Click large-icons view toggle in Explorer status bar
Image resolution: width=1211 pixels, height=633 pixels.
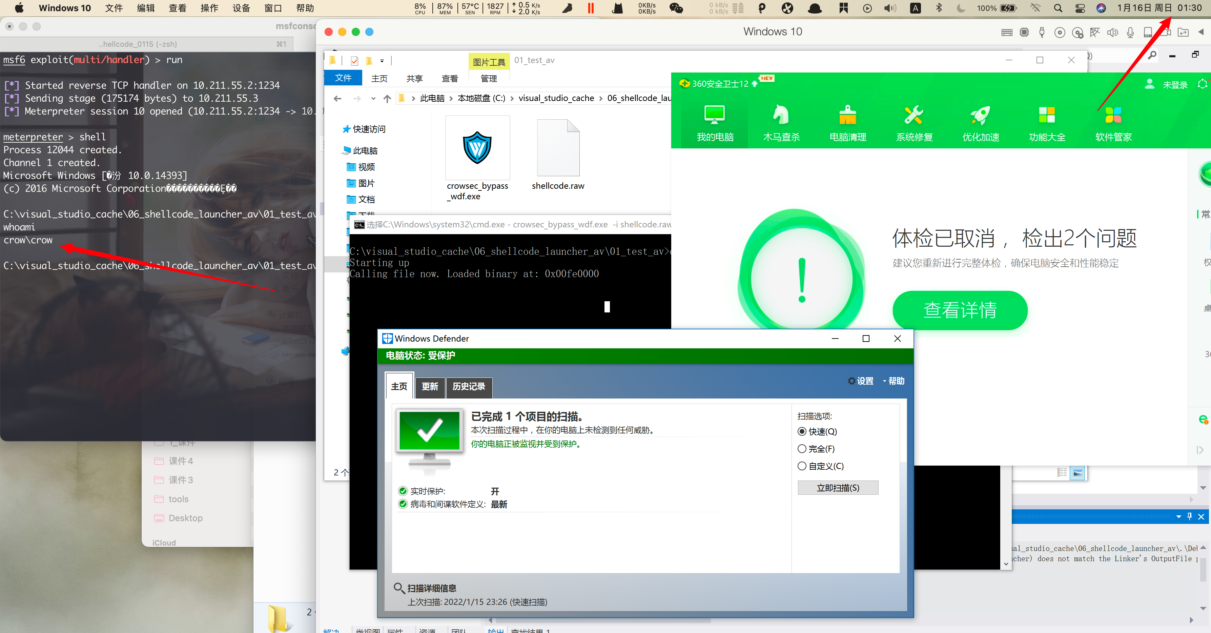click(x=1077, y=473)
